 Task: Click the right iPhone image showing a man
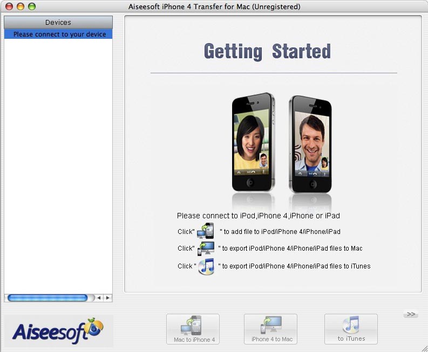310,144
